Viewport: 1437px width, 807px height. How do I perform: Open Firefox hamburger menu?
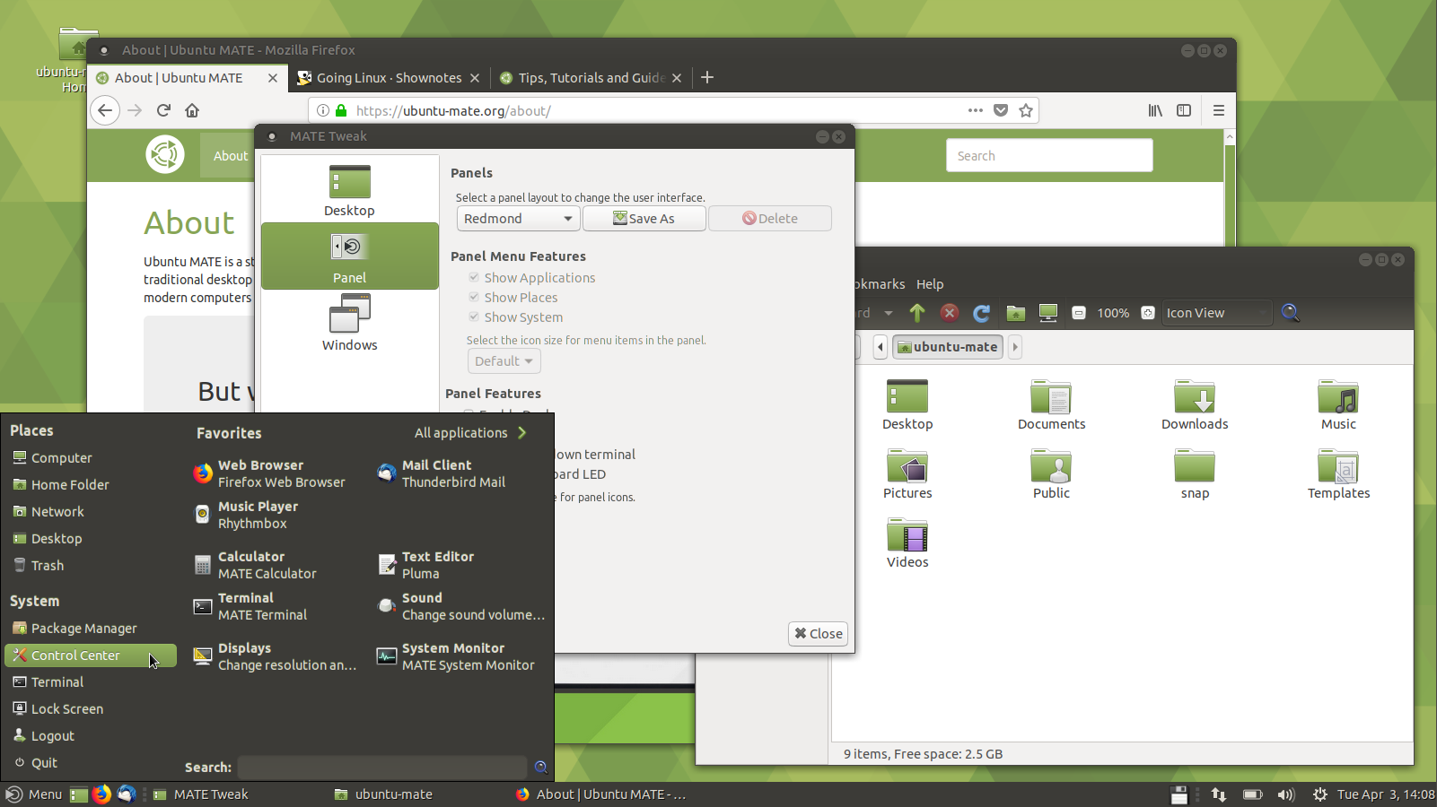[1218, 110]
